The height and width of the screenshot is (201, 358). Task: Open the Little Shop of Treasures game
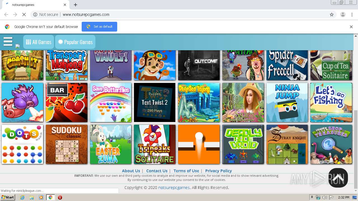[x=331, y=144]
